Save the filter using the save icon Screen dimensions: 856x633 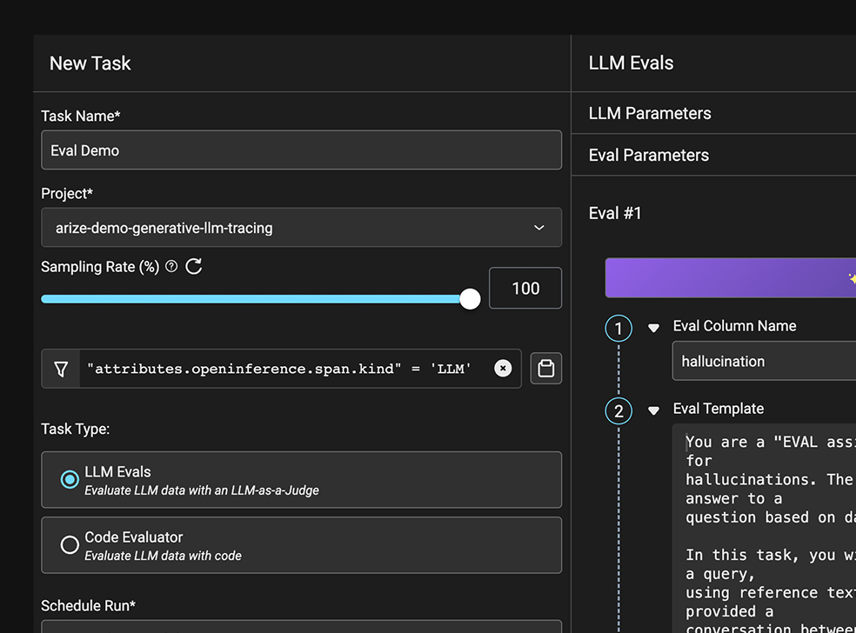[x=546, y=369]
